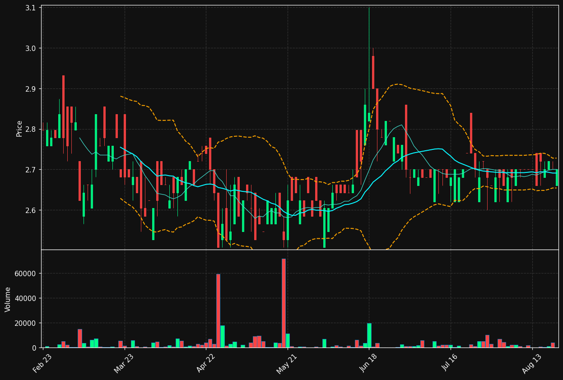563x380 pixels.
Task: Click the 0 volume axis label
Action: click(x=35, y=348)
